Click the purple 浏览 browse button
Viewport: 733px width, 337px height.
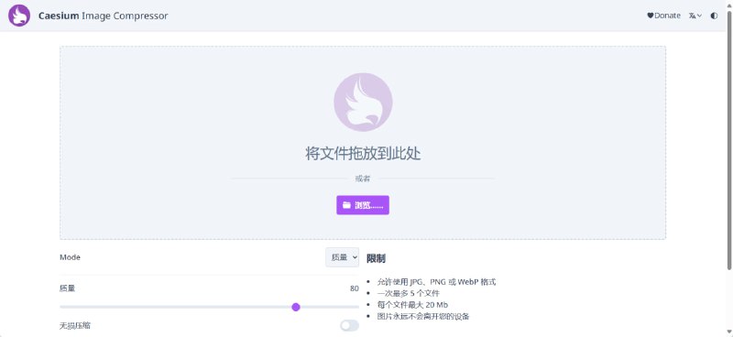(363, 205)
